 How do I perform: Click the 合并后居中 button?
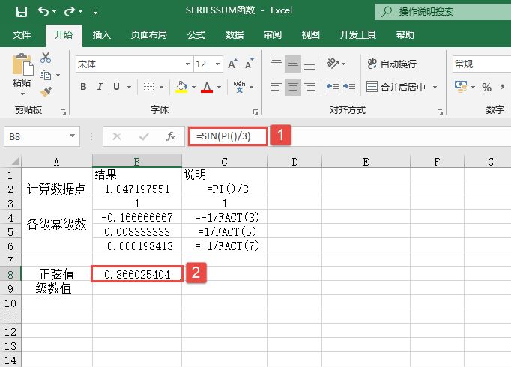click(396, 87)
